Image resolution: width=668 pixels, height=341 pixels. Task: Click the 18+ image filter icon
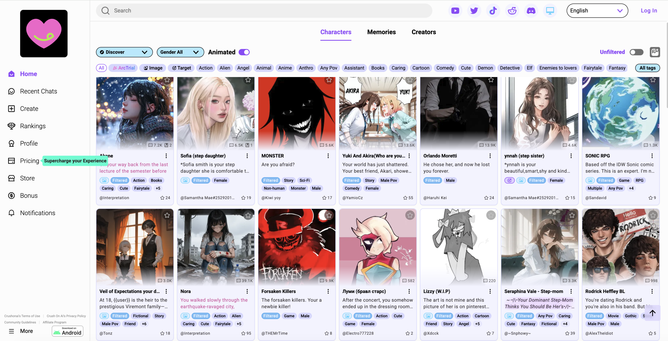[x=655, y=52]
